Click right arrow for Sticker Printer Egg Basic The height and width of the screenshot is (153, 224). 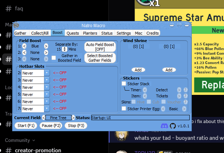(184, 109)
